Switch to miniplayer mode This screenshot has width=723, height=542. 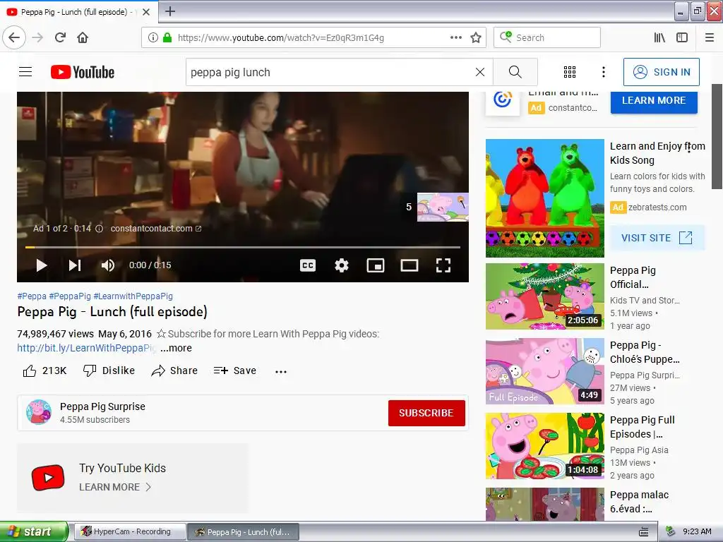pos(376,265)
